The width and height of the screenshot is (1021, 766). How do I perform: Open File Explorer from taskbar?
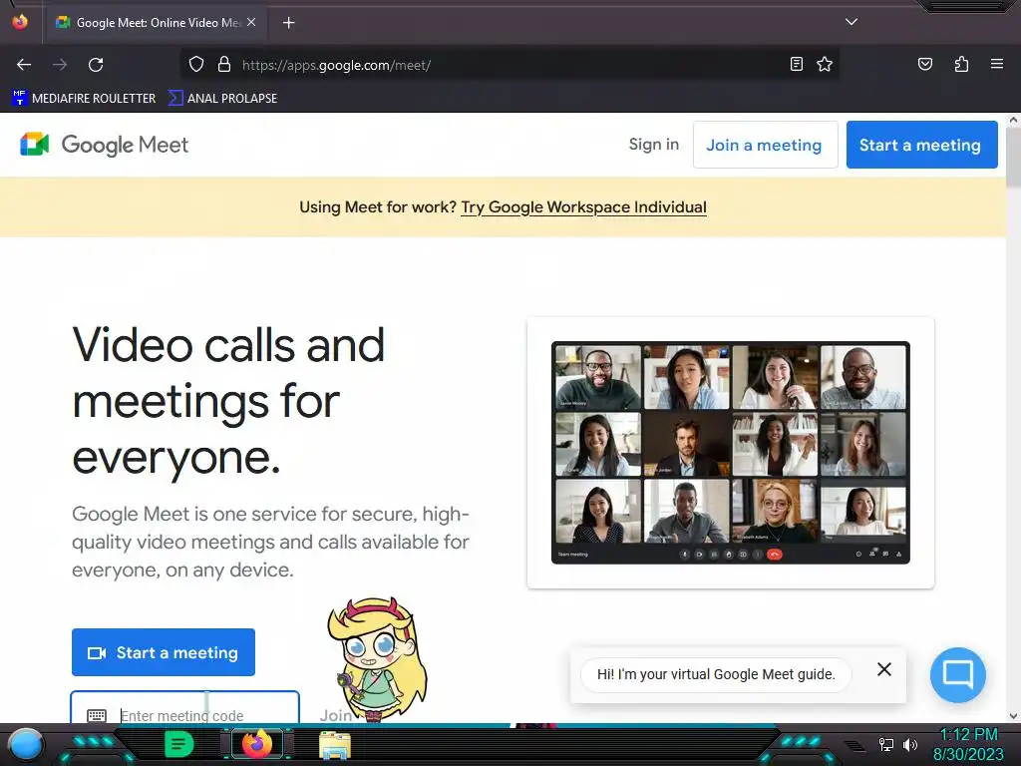pos(335,745)
